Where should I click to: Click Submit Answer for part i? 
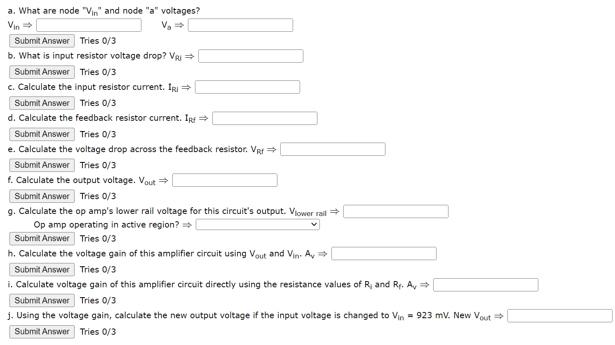(x=42, y=300)
